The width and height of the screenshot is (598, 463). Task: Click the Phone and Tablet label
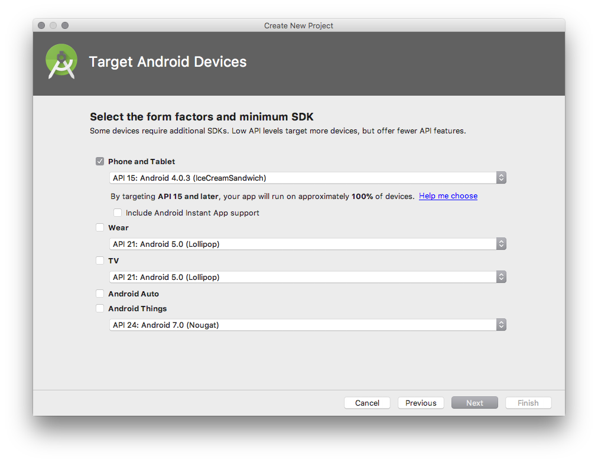point(141,162)
